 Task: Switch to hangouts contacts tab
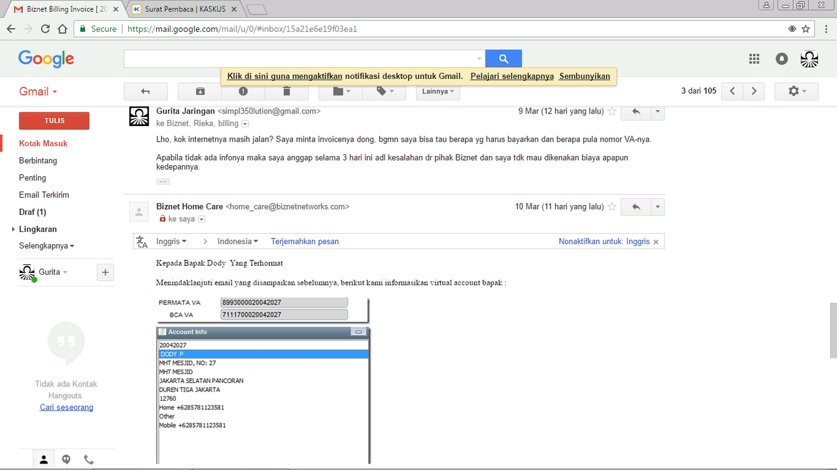44,460
